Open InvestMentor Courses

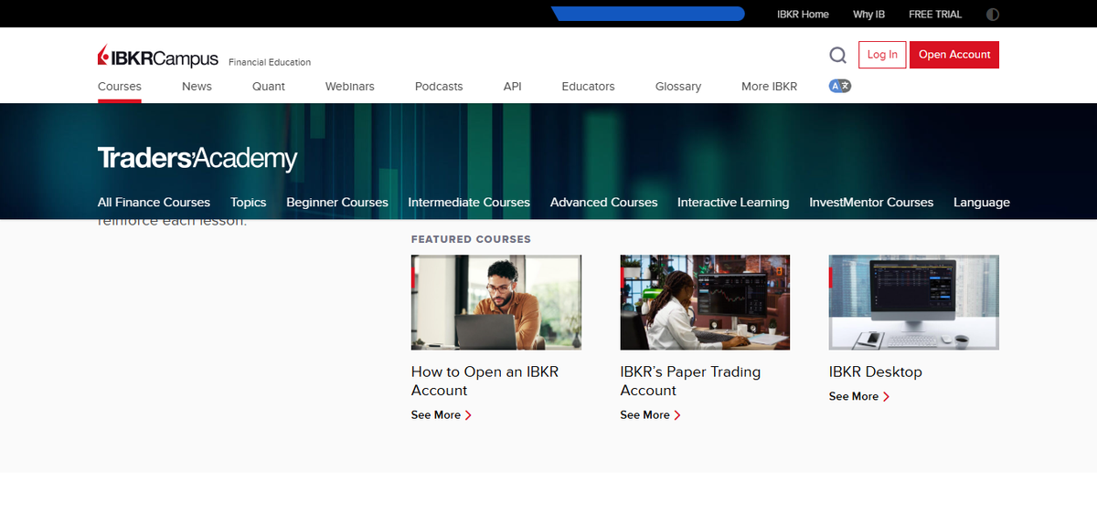point(871,203)
